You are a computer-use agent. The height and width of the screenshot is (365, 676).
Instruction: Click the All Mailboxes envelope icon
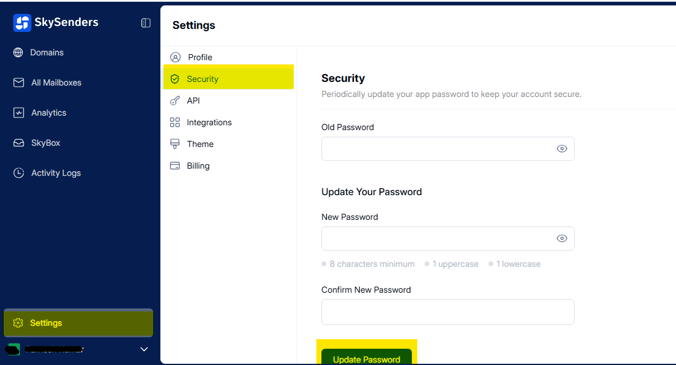[19, 83]
